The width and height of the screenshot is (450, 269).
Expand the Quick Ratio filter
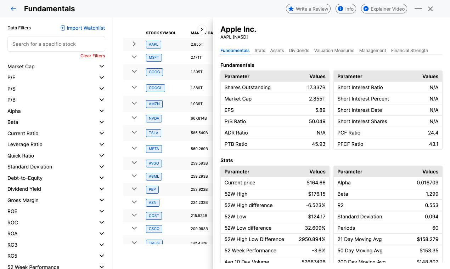(x=56, y=156)
